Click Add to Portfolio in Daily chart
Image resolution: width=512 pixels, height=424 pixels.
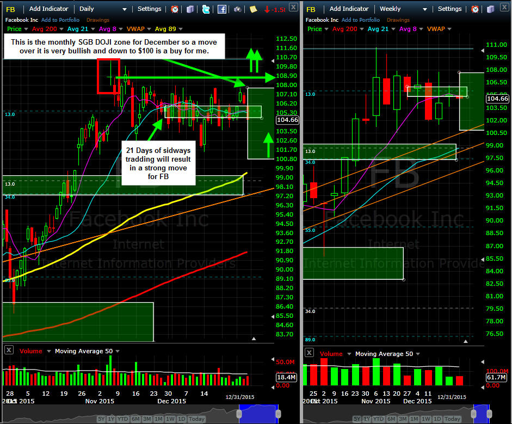(x=60, y=20)
